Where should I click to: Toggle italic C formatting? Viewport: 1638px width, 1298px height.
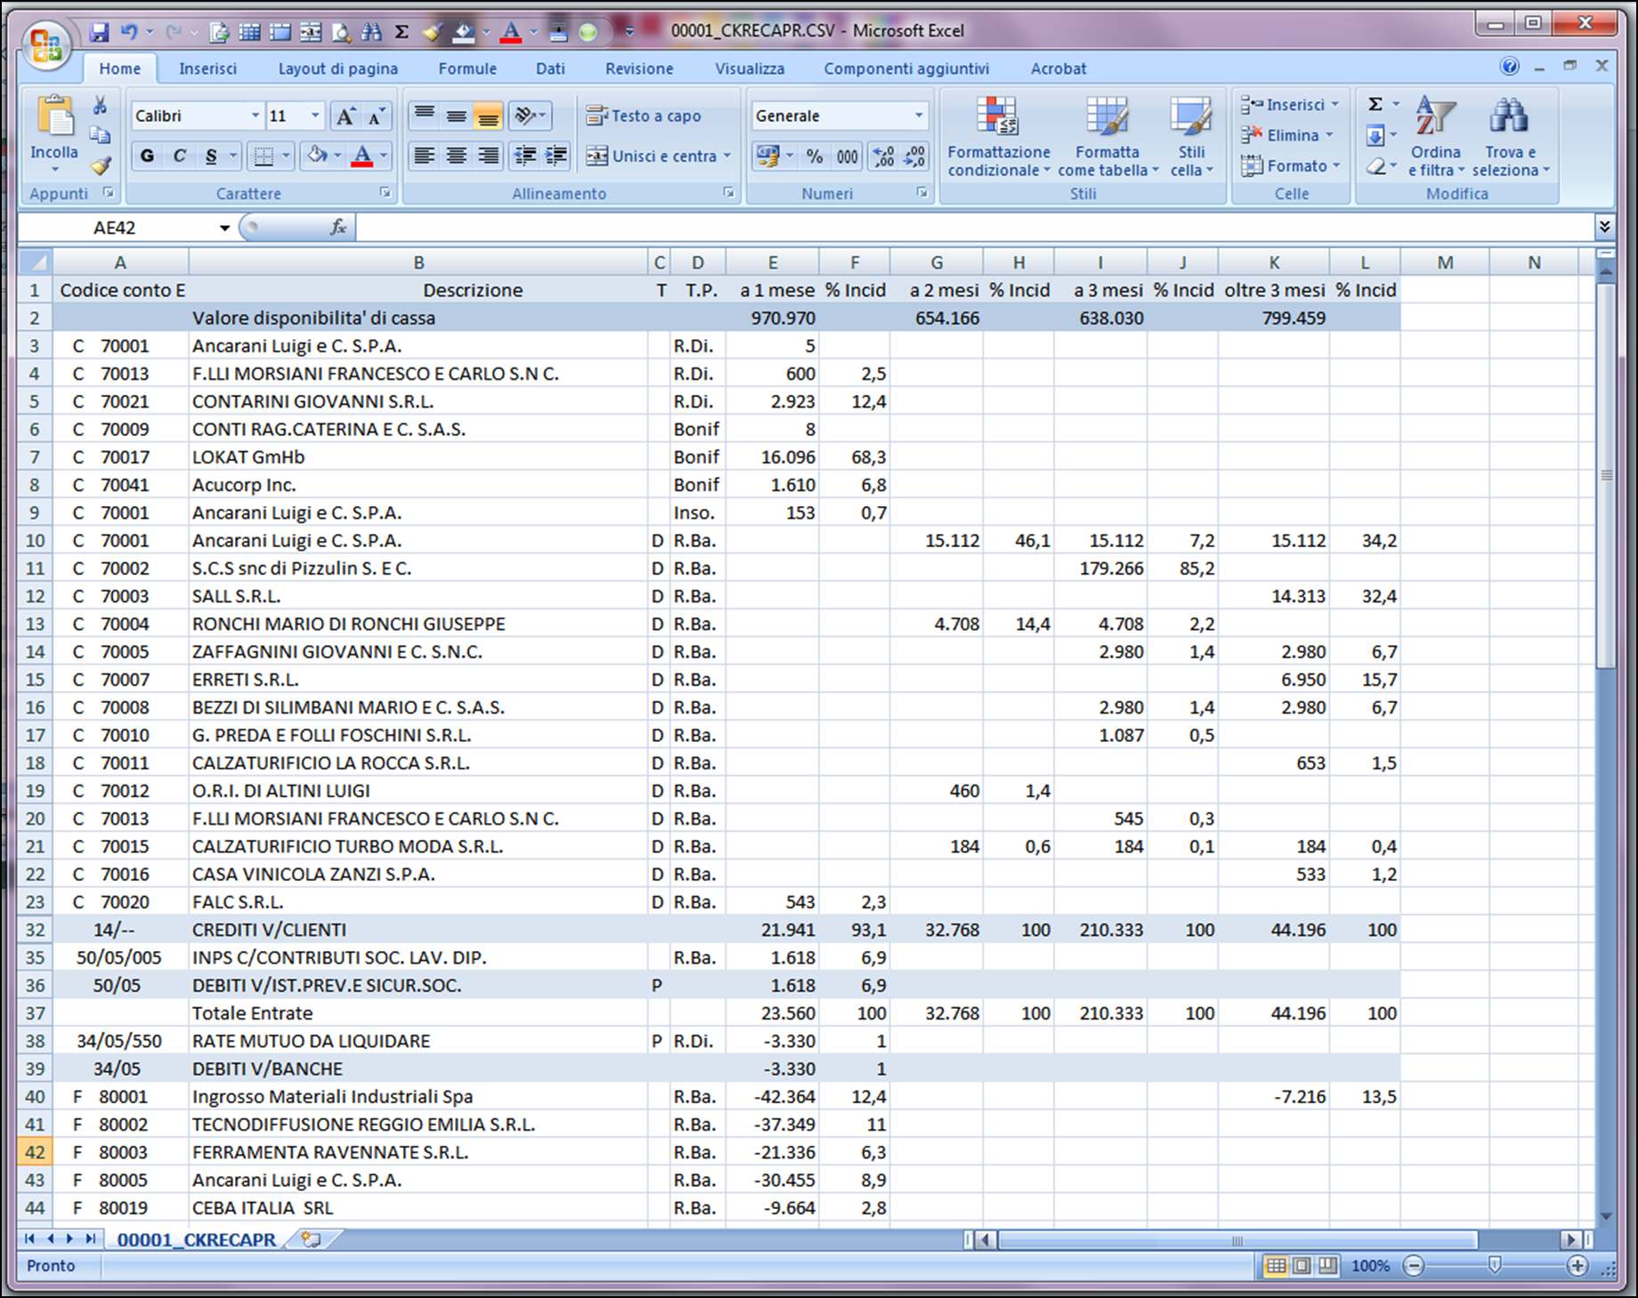point(179,156)
